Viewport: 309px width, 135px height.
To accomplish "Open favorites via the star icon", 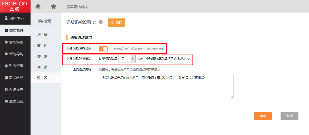I will (53, 6).
